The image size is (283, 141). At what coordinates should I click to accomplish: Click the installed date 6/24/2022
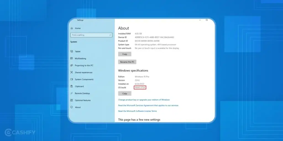(139, 84)
